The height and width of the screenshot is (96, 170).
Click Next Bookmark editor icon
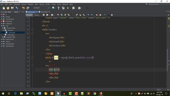pos(80,15)
